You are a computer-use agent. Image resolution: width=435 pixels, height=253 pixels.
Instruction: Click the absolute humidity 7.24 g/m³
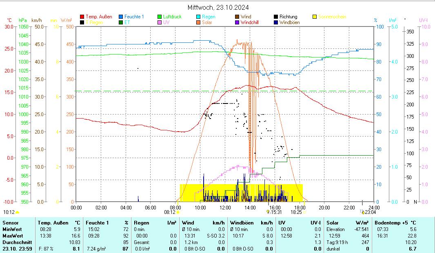point(96,249)
